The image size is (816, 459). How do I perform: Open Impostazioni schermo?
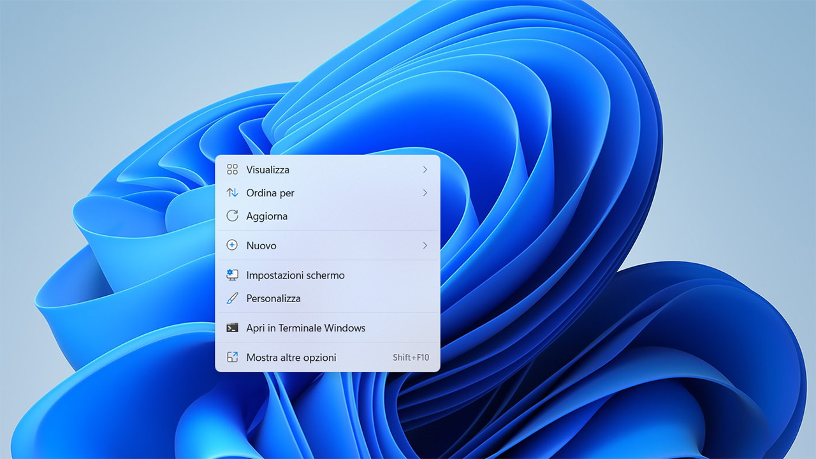click(328, 275)
